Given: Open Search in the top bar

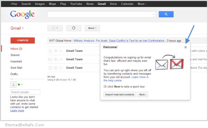Looking at the screenshot, I should click(26, 4).
